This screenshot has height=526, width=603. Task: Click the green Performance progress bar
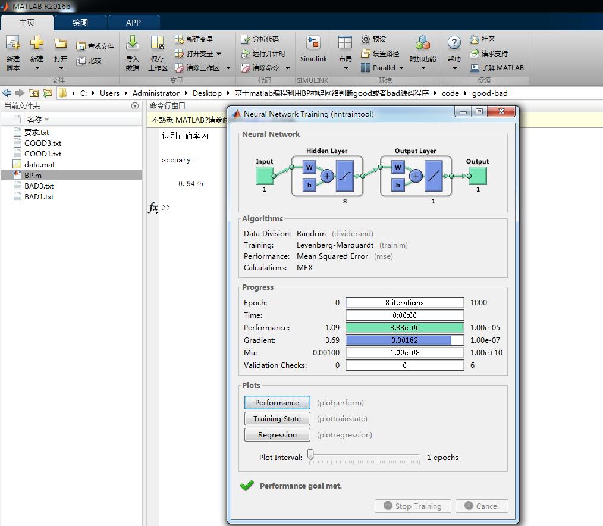pyautogui.click(x=404, y=327)
